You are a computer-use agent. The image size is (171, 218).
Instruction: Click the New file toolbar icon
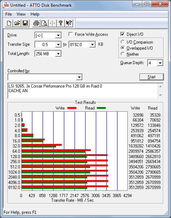9,23
